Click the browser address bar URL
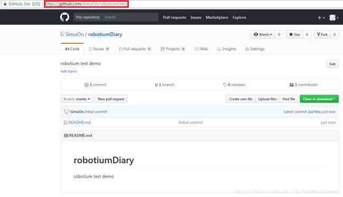 (x=86, y=4)
